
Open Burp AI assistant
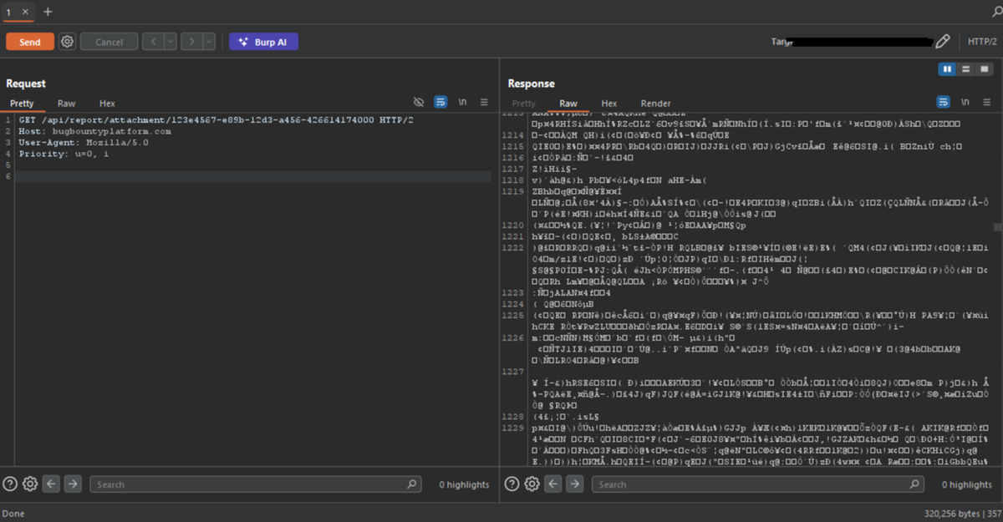point(263,42)
